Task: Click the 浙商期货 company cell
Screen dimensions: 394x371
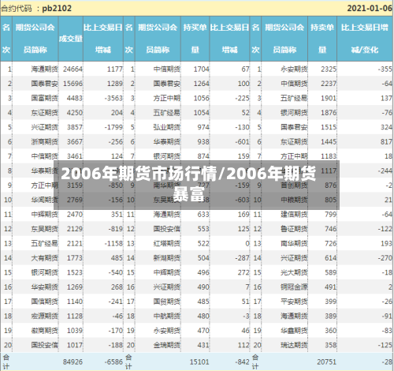Action: (x=45, y=142)
